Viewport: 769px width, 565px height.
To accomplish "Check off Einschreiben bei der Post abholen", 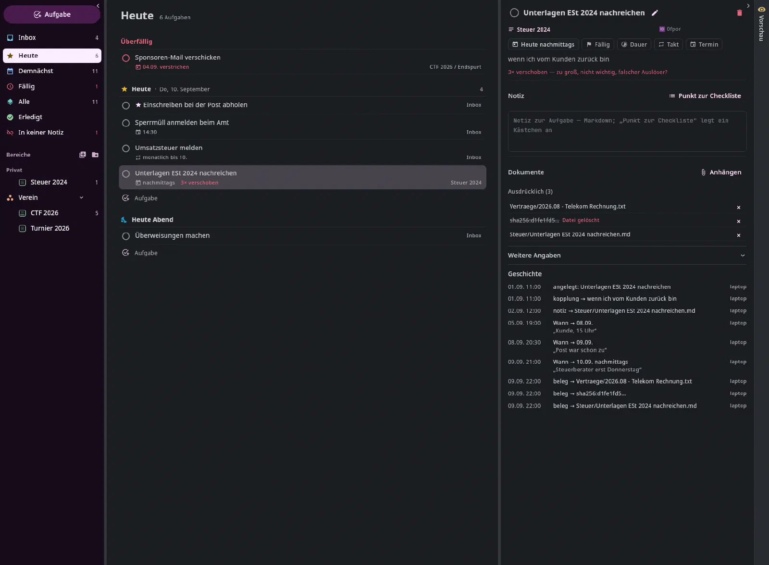I will point(126,106).
